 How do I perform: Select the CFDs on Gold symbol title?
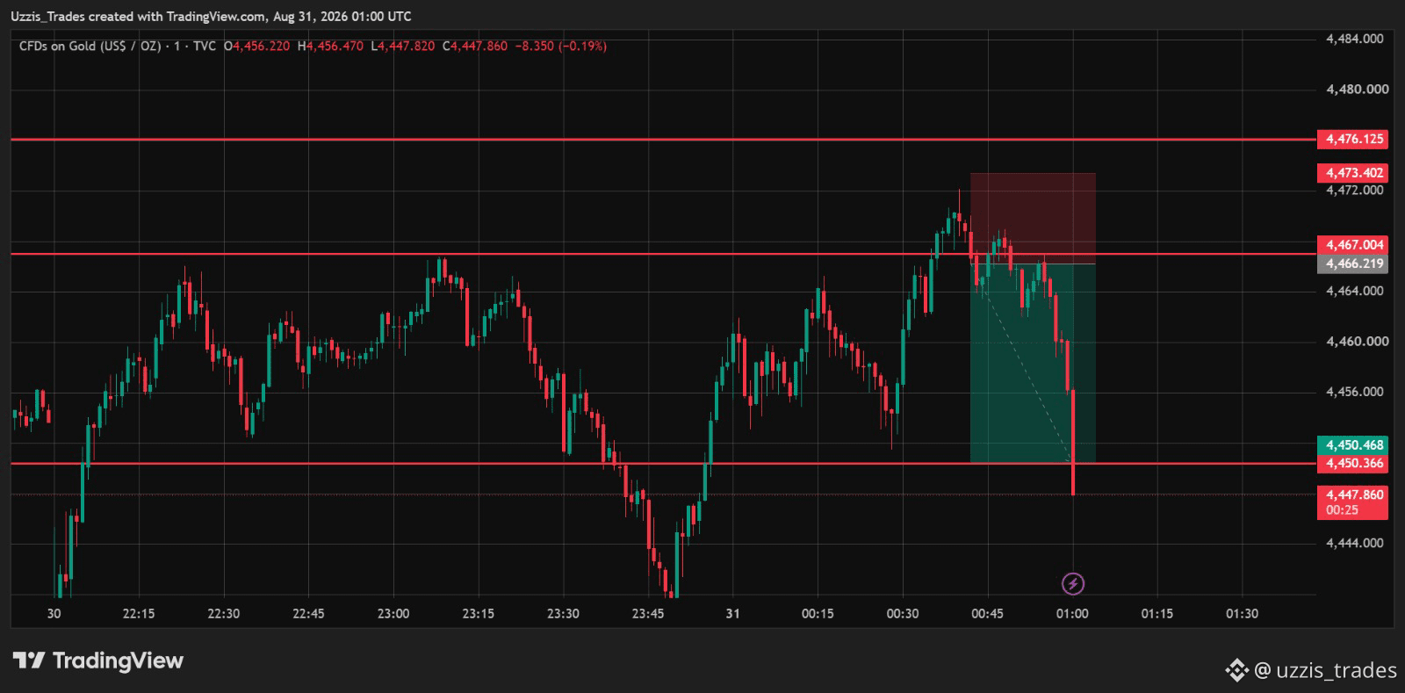click(x=90, y=46)
